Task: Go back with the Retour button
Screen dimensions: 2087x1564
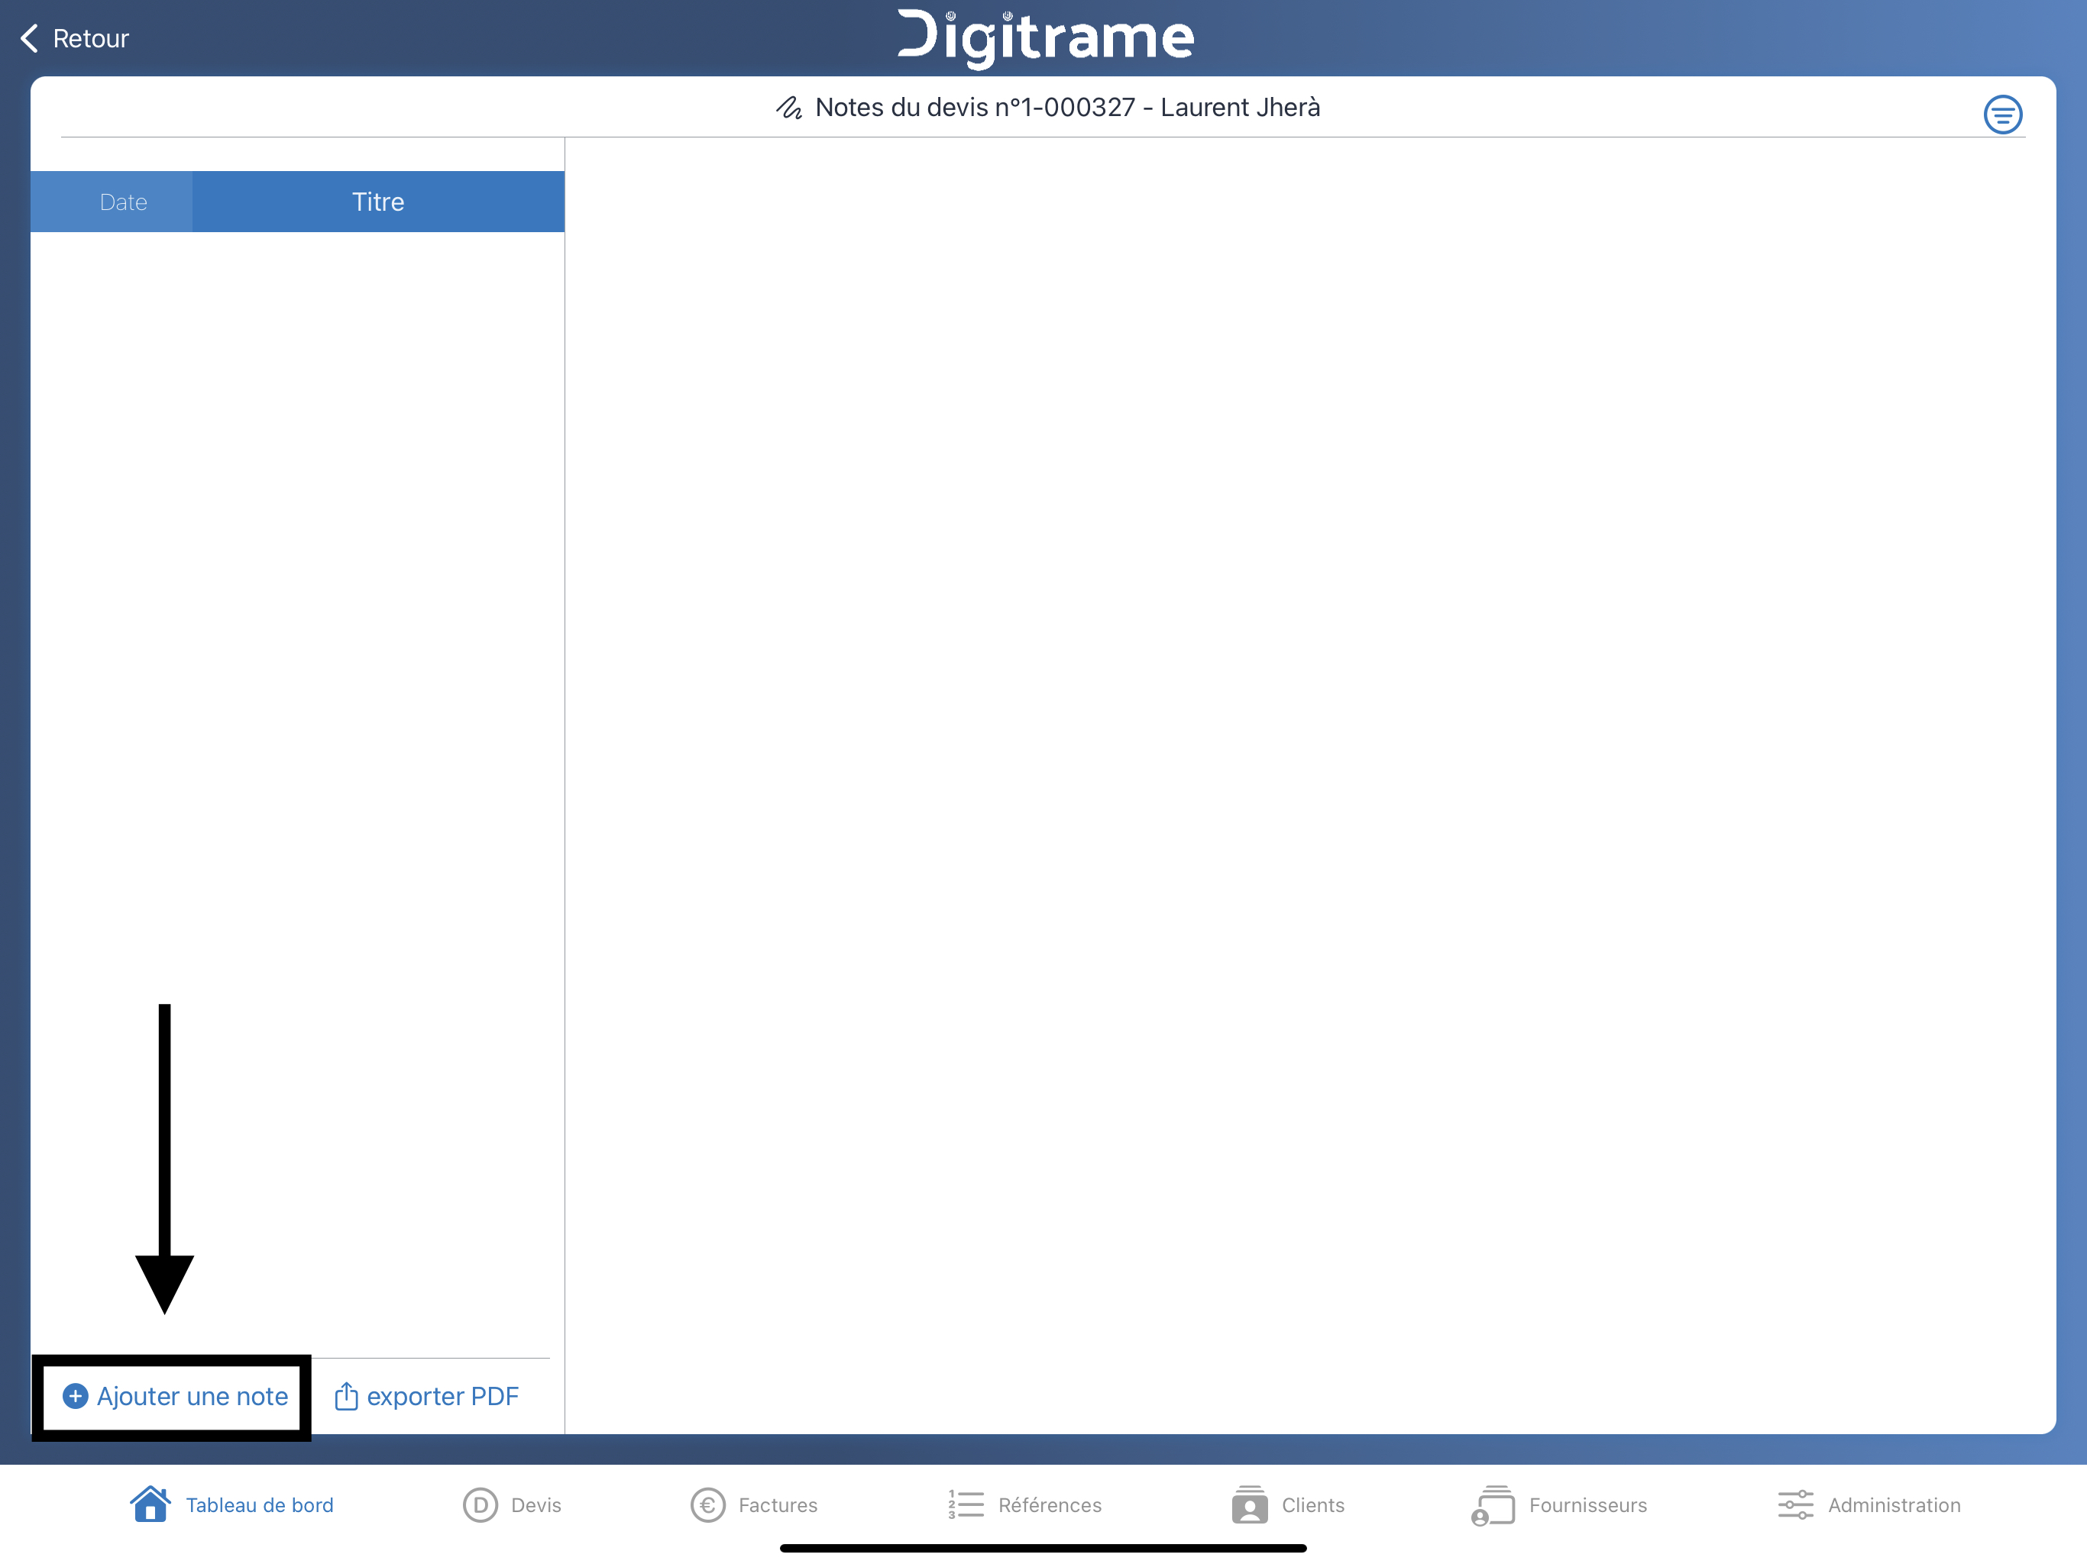Action: [x=73, y=39]
